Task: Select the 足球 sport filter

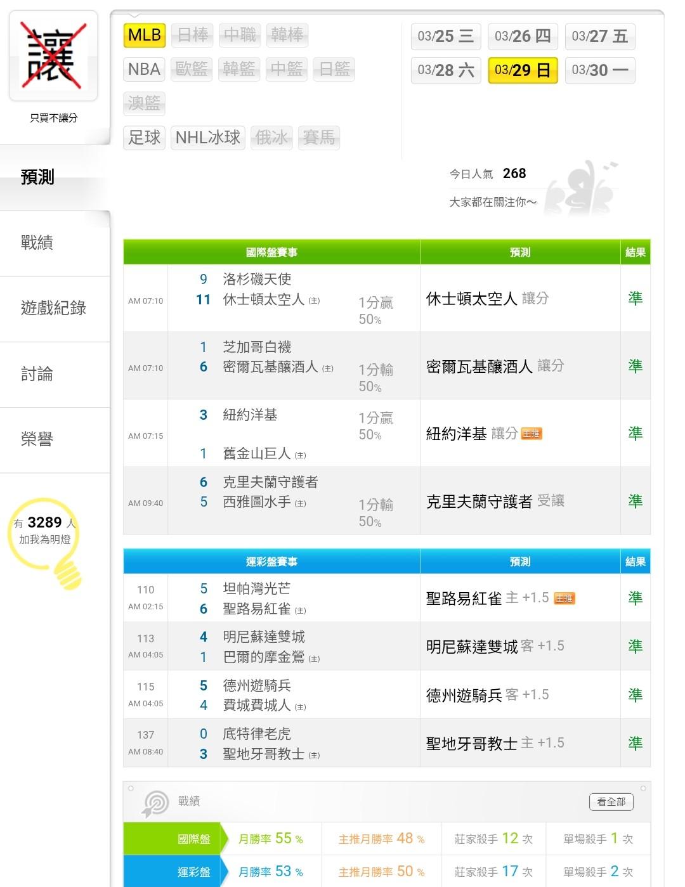Action: click(144, 137)
